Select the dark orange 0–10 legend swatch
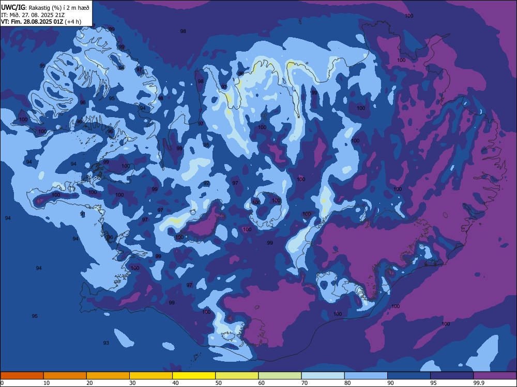This screenshot has height=387, width=517. [22, 376]
